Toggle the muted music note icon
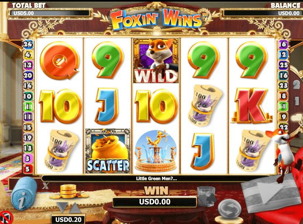 (6, 218)
